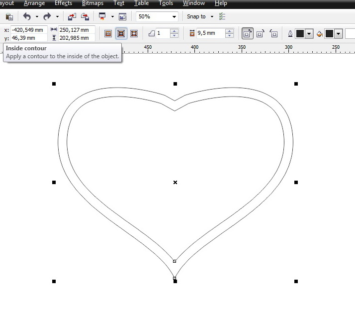Expand the Application launcher dropdown arrow
355x314 pixels.
click(x=112, y=16)
